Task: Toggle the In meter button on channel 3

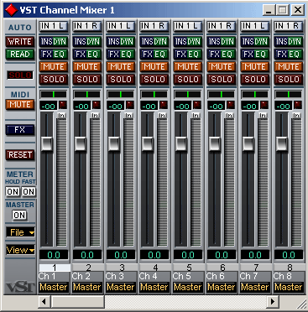Action: (x=128, y=115)
